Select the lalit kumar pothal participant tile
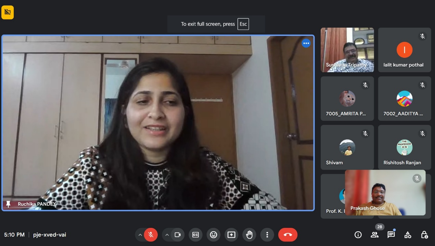 click(404, 50)
